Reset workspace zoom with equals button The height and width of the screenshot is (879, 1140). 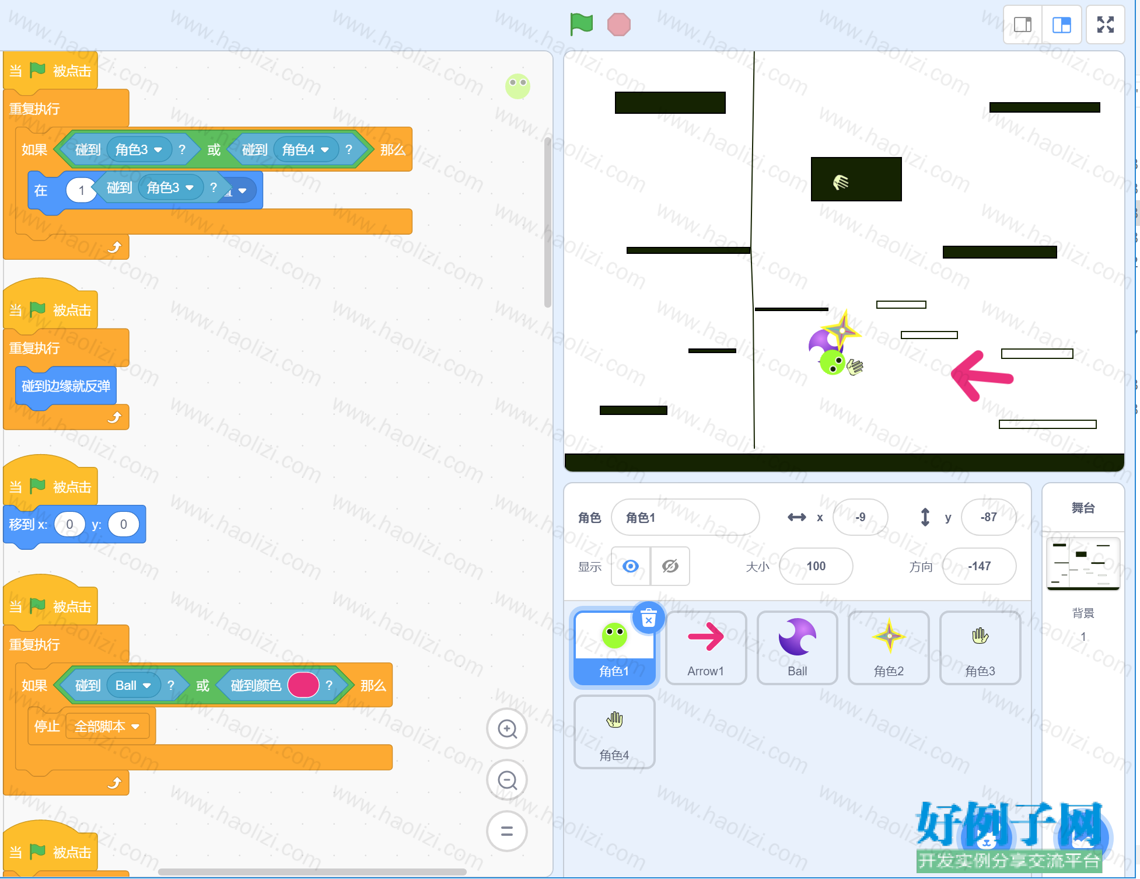(507, 831)
